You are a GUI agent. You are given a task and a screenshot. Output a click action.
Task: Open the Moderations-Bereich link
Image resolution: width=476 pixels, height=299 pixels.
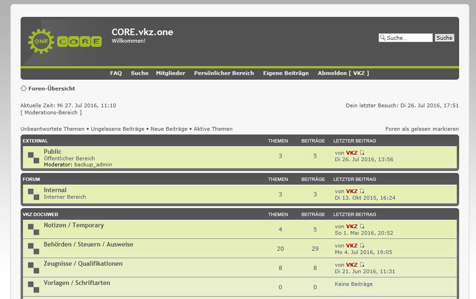(51, 112)
